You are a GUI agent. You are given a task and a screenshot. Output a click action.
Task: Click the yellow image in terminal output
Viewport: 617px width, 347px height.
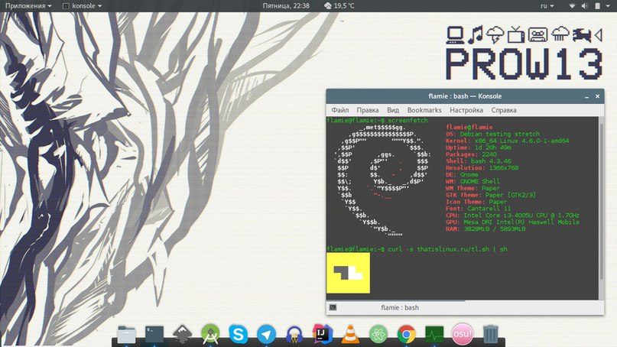348,273
